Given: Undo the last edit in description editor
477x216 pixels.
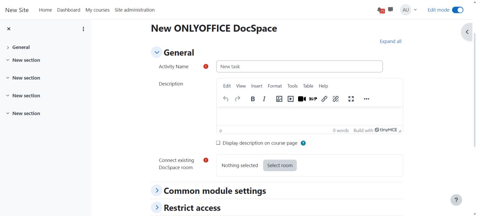Looking at the screenshot, I should (x=226, y=99).
